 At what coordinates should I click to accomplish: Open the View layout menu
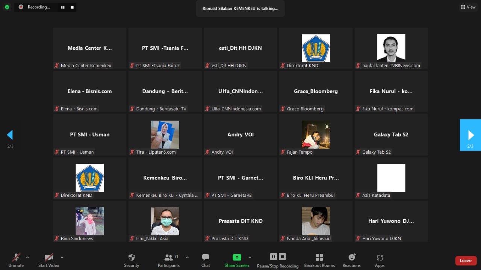click(468, 7)
